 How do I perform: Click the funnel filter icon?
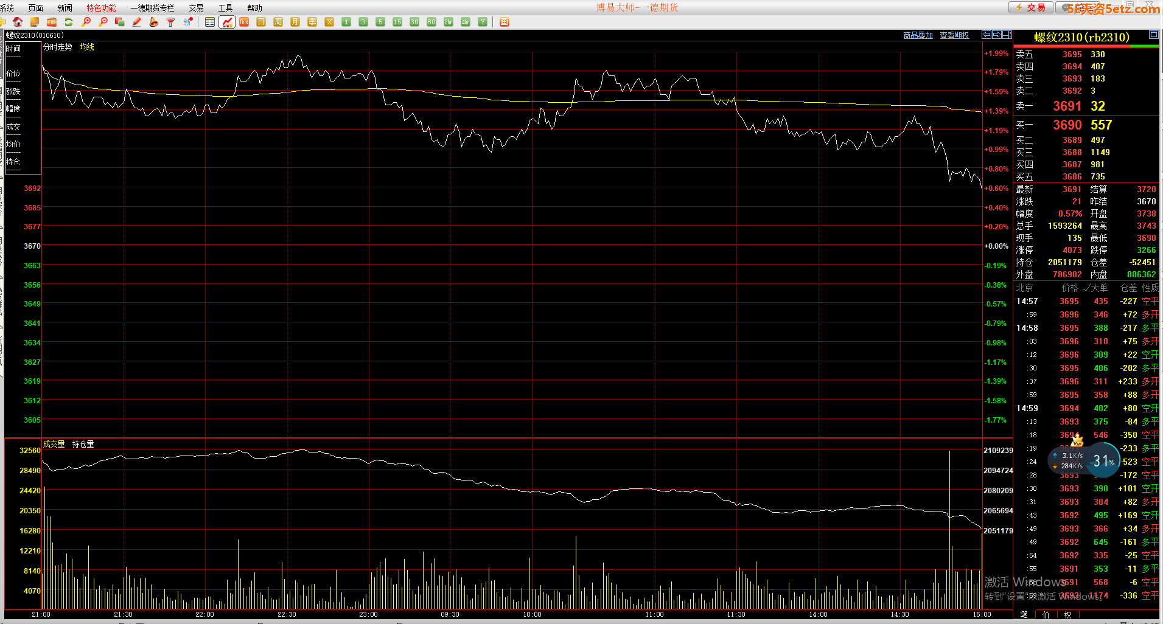171,22
